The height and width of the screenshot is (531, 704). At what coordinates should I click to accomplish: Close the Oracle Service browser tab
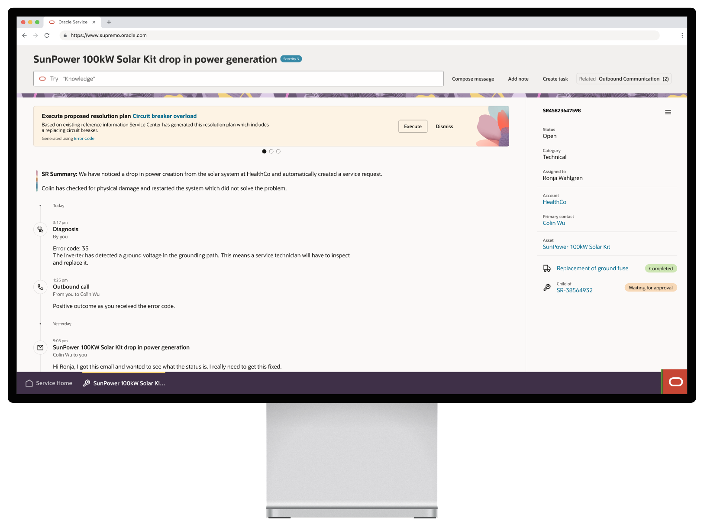pyautogui.click(x=94, y=22)
